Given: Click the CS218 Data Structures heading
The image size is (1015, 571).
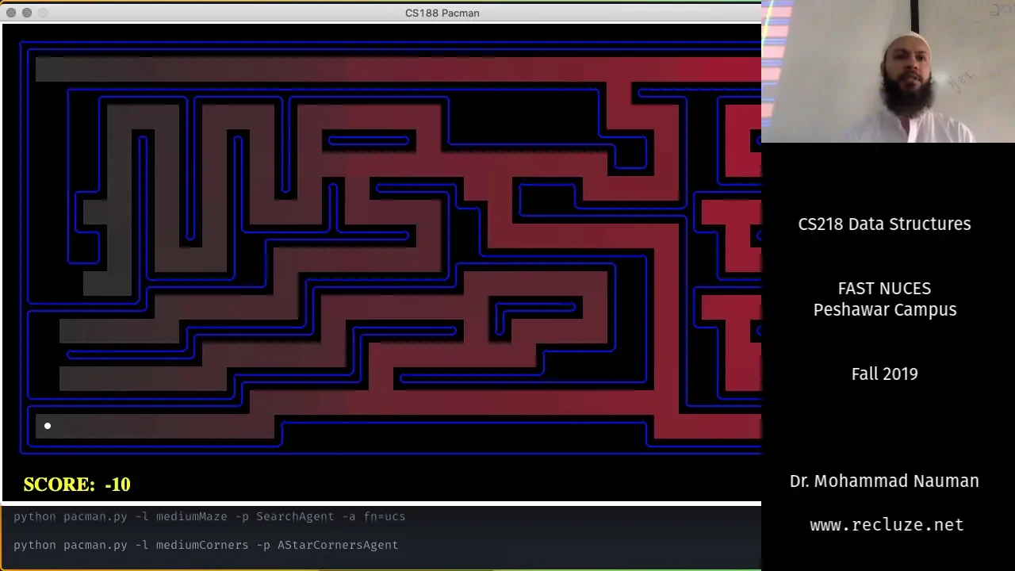Looking at the screenshot, I should [x=884, y=224].
